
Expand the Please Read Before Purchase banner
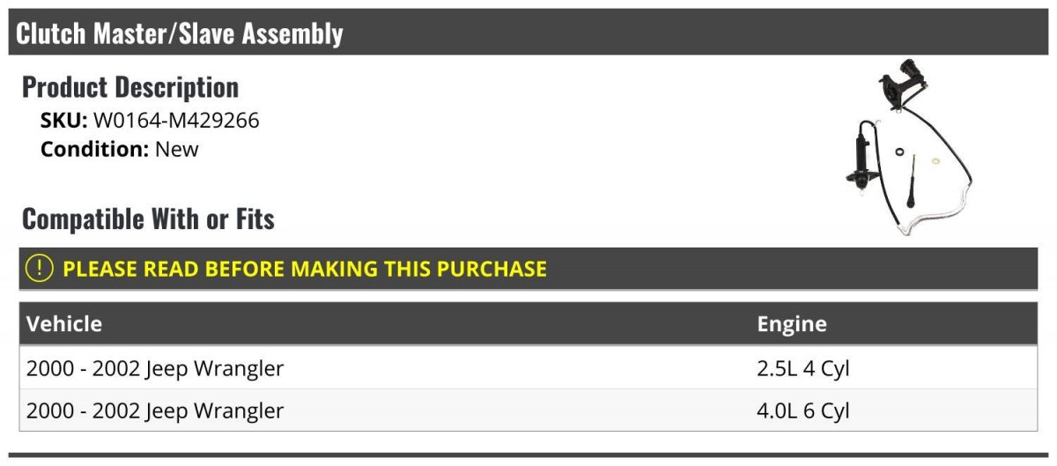point(528,268)
